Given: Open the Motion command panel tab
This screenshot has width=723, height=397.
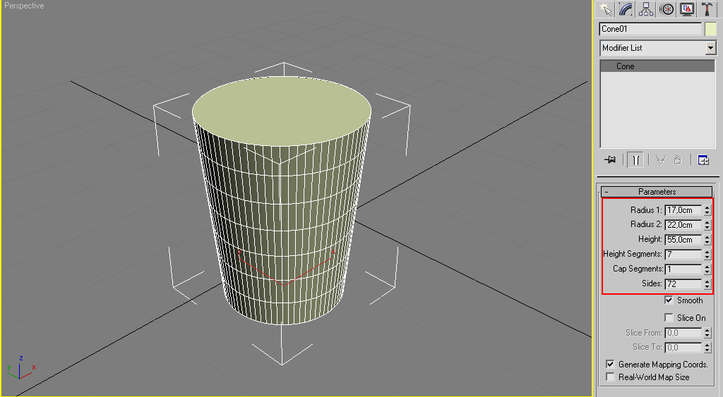Looking at the screenshot, I should 667,9.
